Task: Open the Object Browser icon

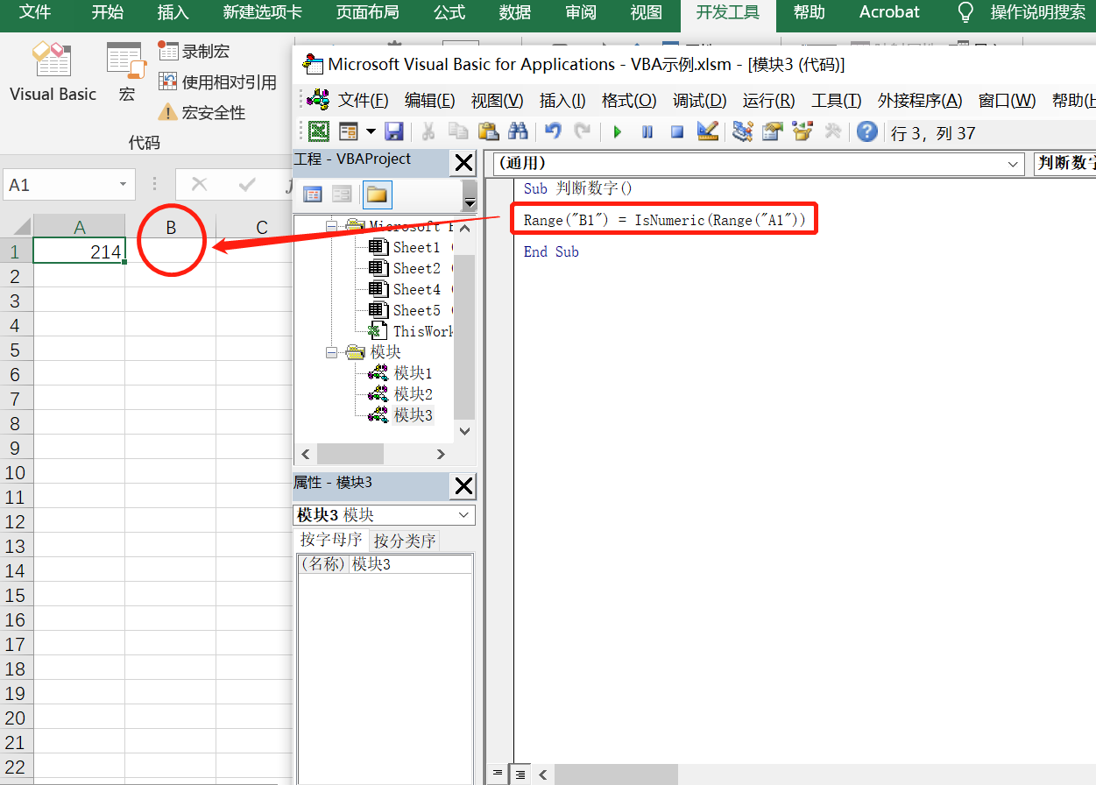Action: point(803,131)
